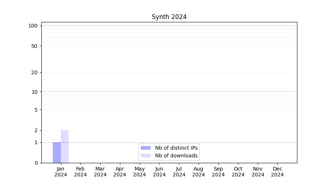Click the dark blue distinct IPs bar for January
This screenshot has width=330, height=183.
tap(57, 153)
